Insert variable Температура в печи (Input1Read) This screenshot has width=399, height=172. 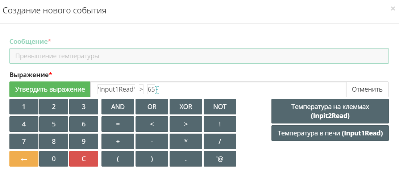[x=330, y=133]
